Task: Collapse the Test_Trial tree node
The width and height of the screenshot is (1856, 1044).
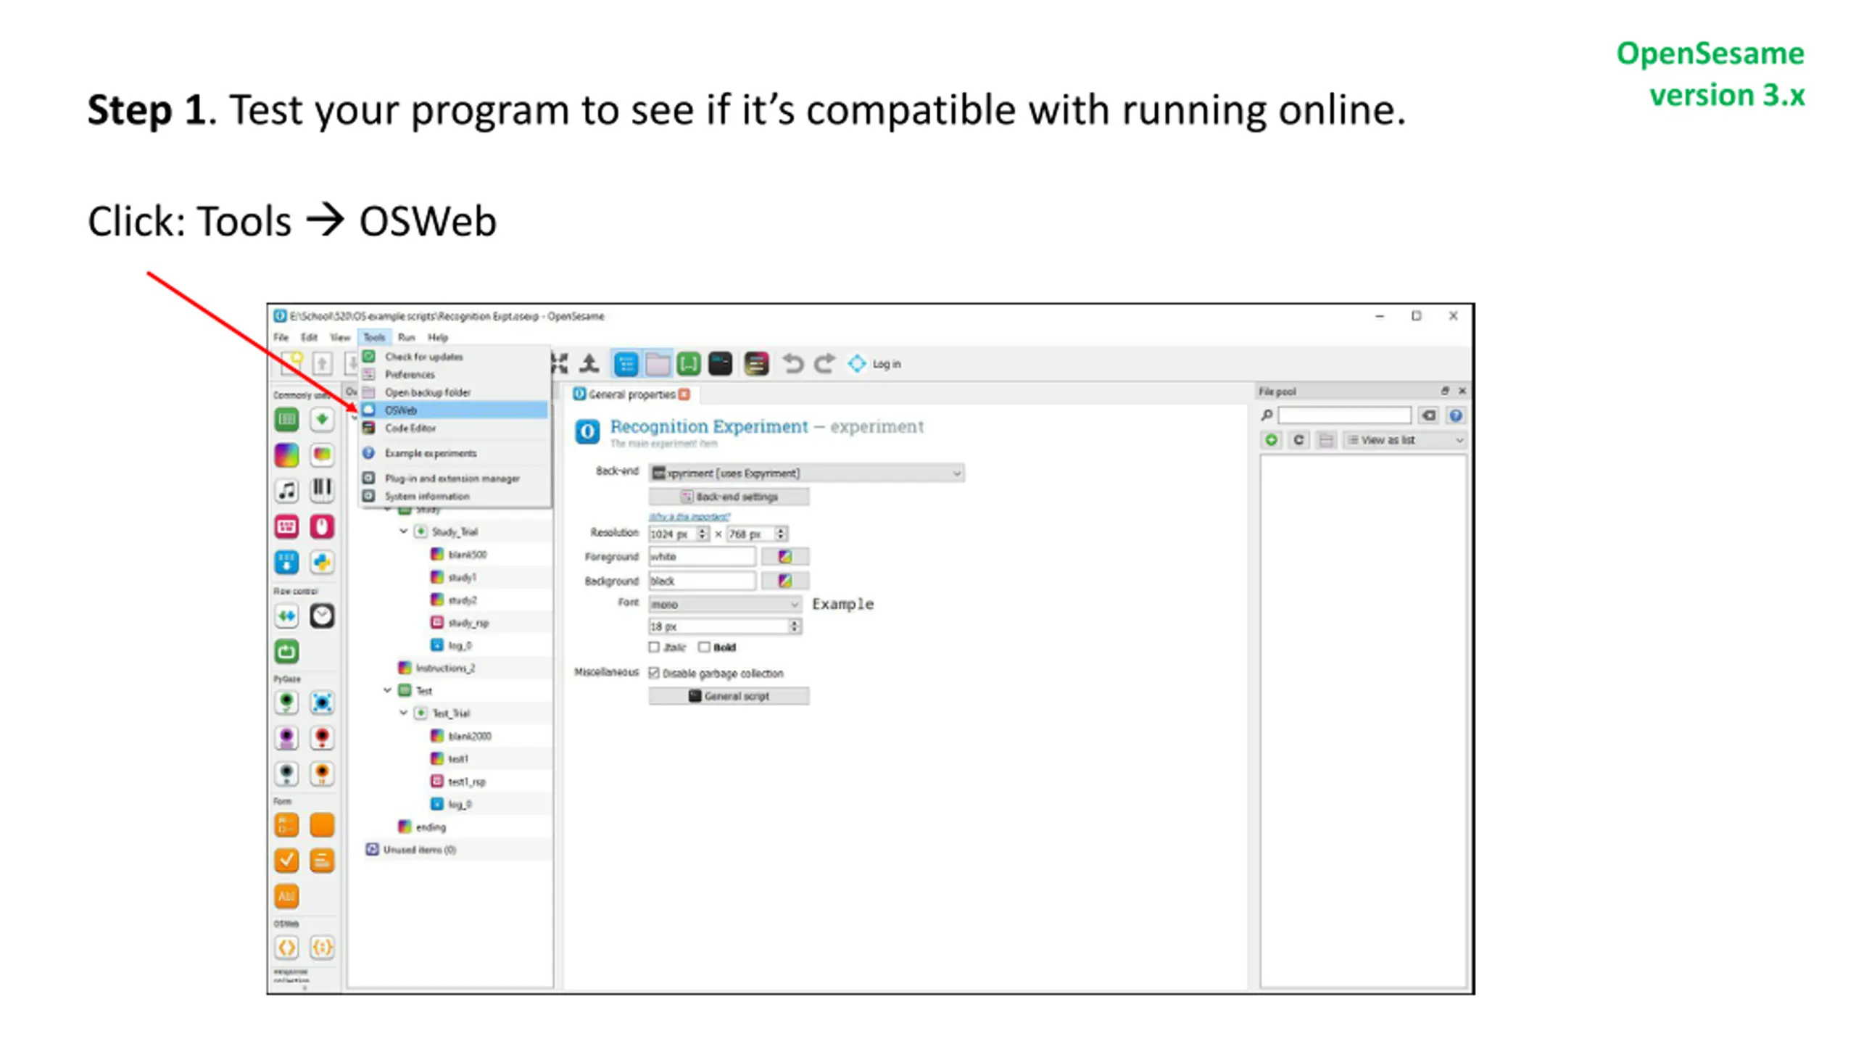Action: tap(404, 713)
